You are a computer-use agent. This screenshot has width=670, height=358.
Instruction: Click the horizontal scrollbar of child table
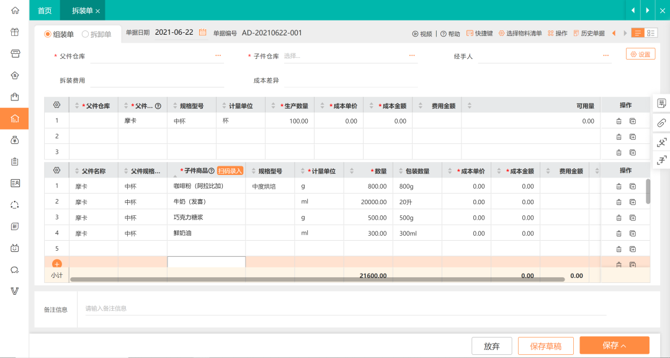(x=318, y=279)
